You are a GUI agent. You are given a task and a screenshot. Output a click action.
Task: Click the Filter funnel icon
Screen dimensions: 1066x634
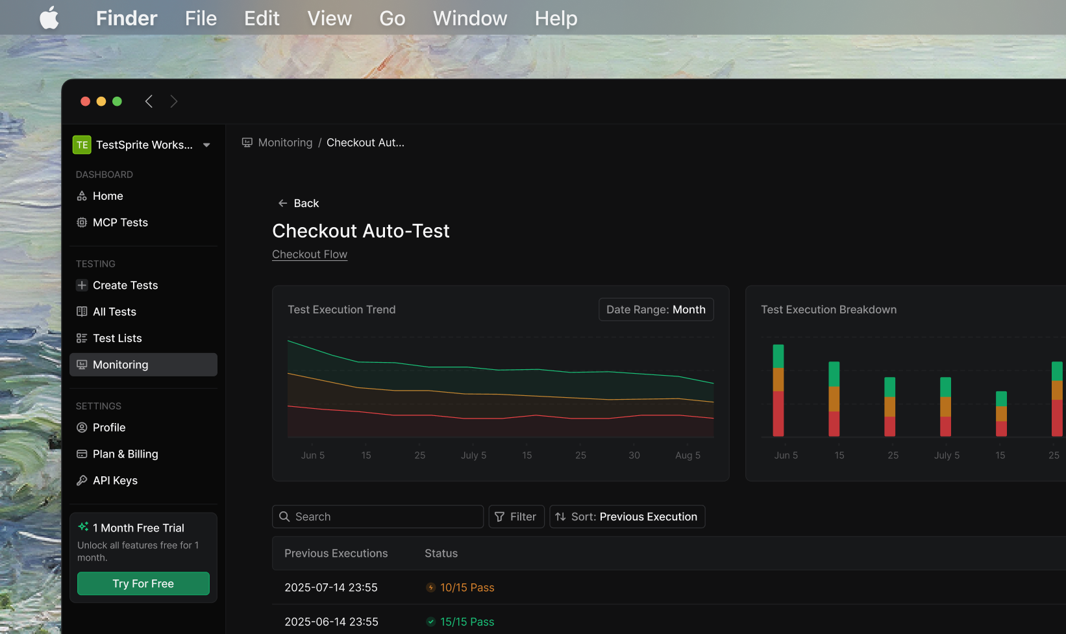tap(500, 517)
